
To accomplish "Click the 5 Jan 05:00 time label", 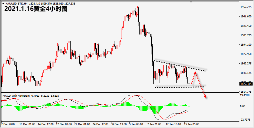I will click(136, 124).
